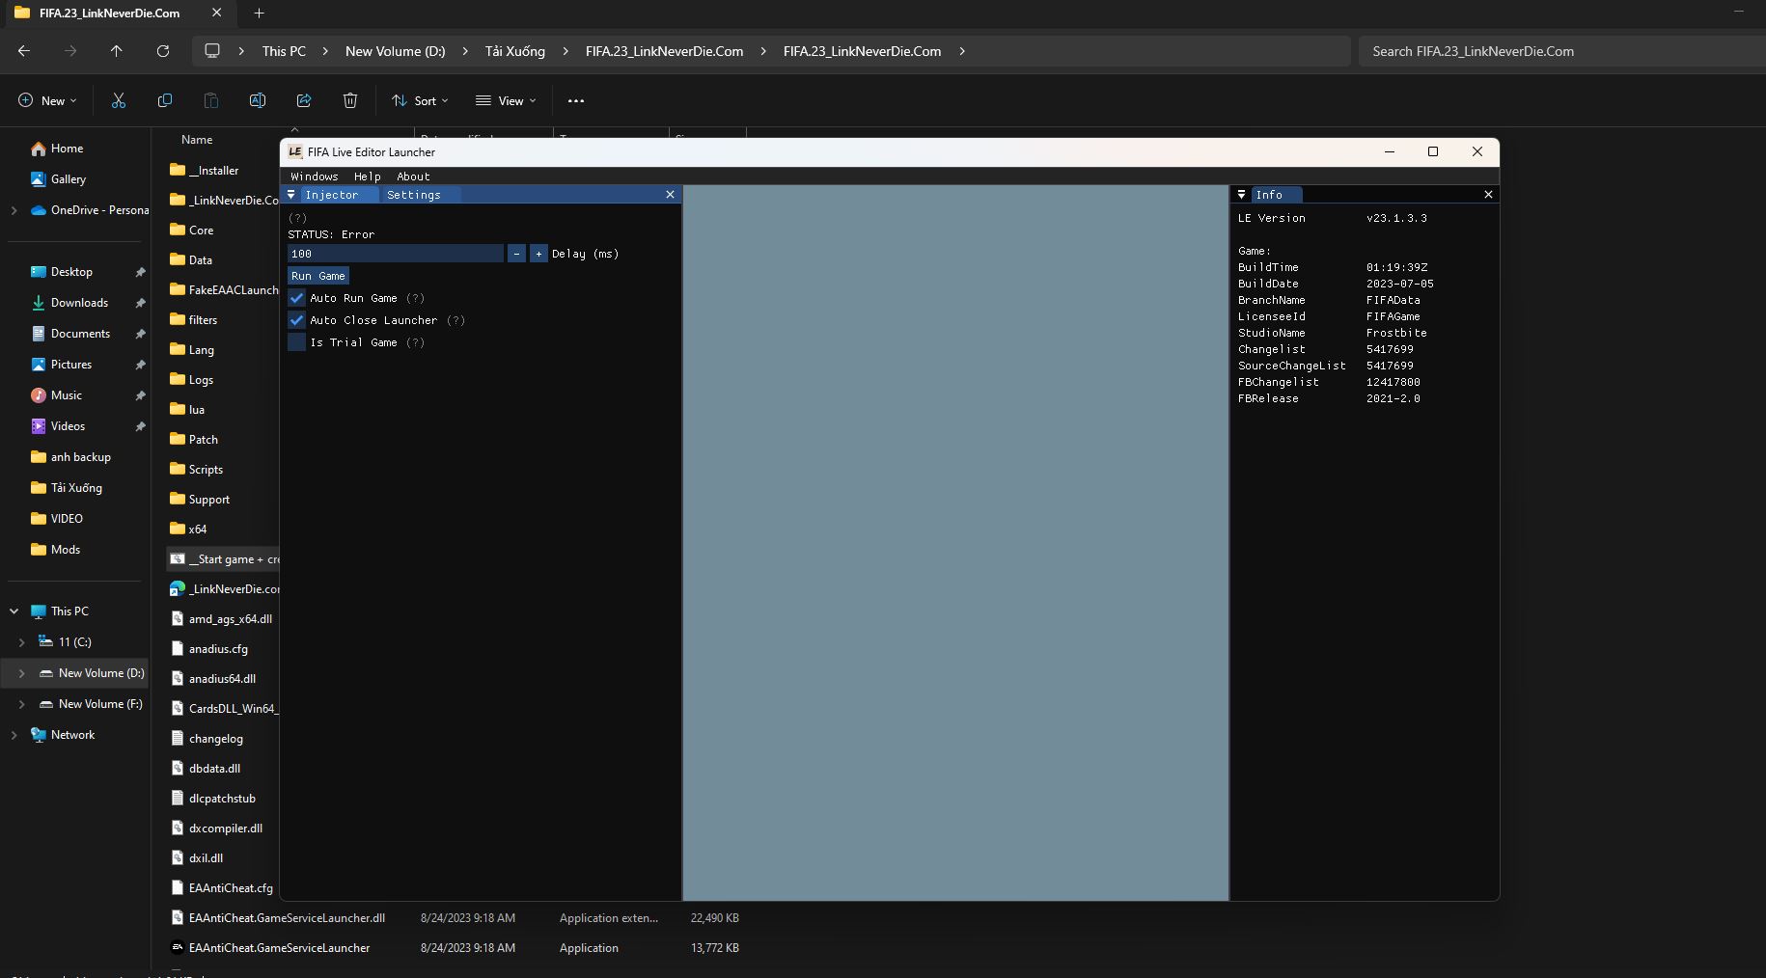Click the Delay (ms) input field
This screenshot has width=1766, height=978.
396,254
